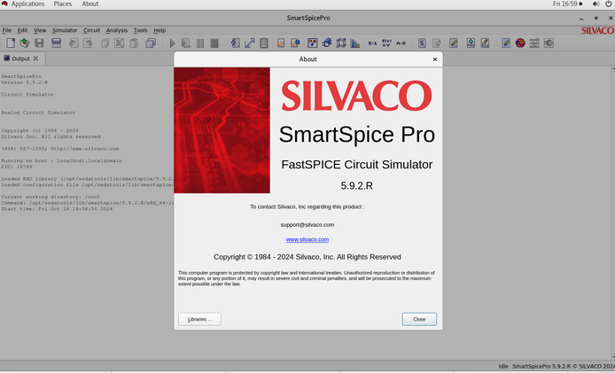The width and height of the screenshot is (615, 373).
Task: Click the redo arrow icon
Action: [88, 43]
